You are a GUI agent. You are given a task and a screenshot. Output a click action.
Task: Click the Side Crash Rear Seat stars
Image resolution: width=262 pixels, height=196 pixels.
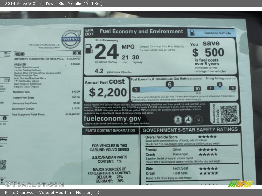coord(209,173)
